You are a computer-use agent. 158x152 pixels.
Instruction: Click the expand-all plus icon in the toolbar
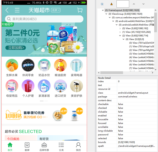point(102,4)
